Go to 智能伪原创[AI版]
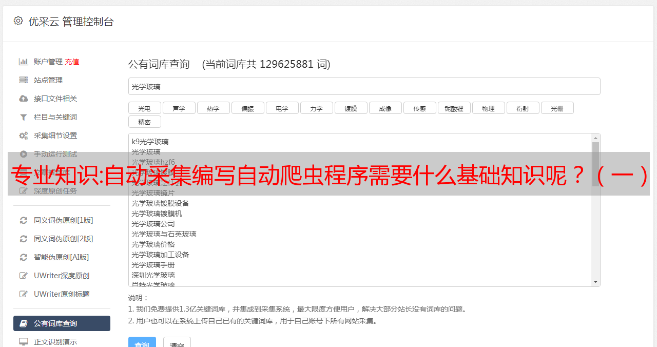 point(62,257)
